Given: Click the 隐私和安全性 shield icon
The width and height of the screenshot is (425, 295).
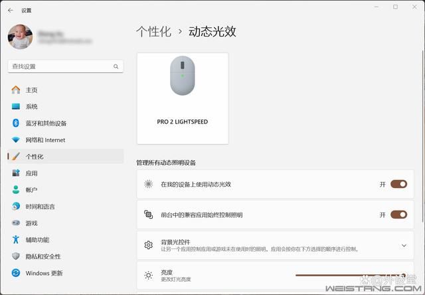Looking at the screenshot, I should click(x=16, y=256).
